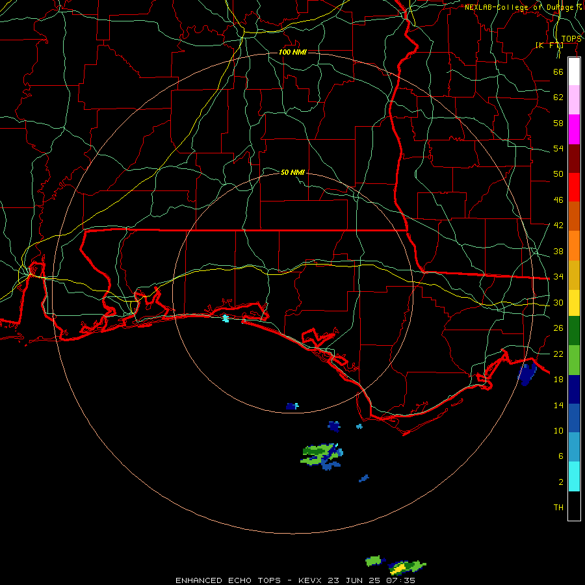
Task: Click the 34 legend value
Action: pos(558,276)
